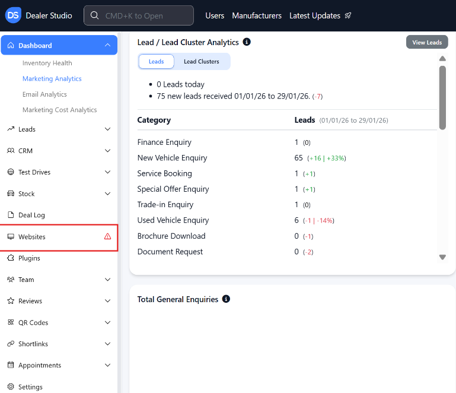Expand the CRM sidebar section
Viewport: 456px width, 393px height.
click(107, 151)
